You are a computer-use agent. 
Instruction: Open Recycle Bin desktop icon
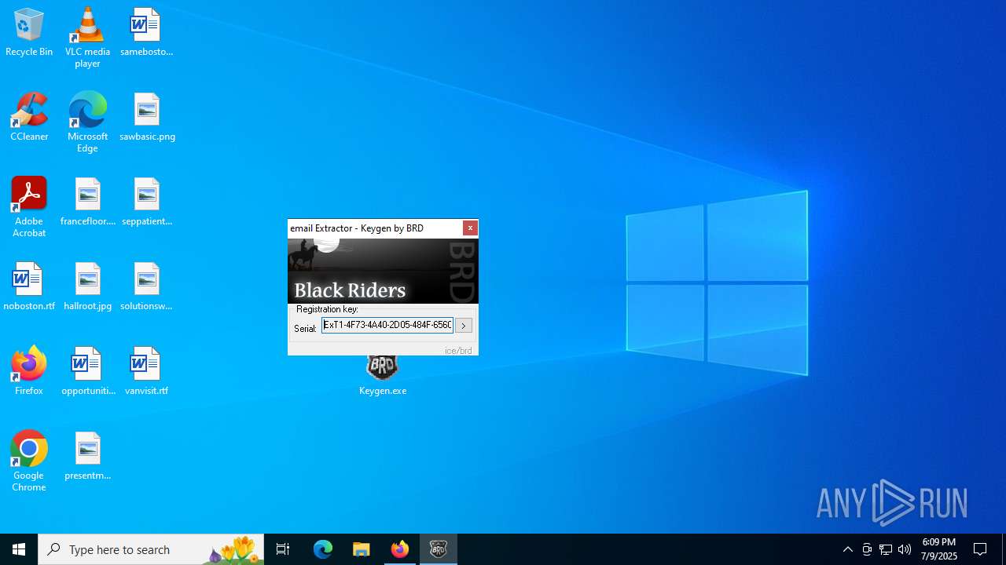tap(29, 33)
